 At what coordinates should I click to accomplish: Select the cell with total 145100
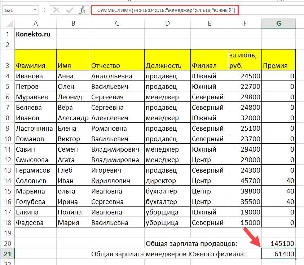tap(278, 243)
